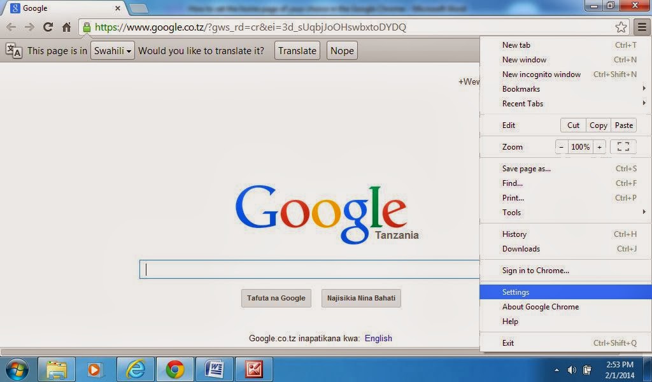Increase zoom with the plus button
652x382 pixels.
point(599,146)
